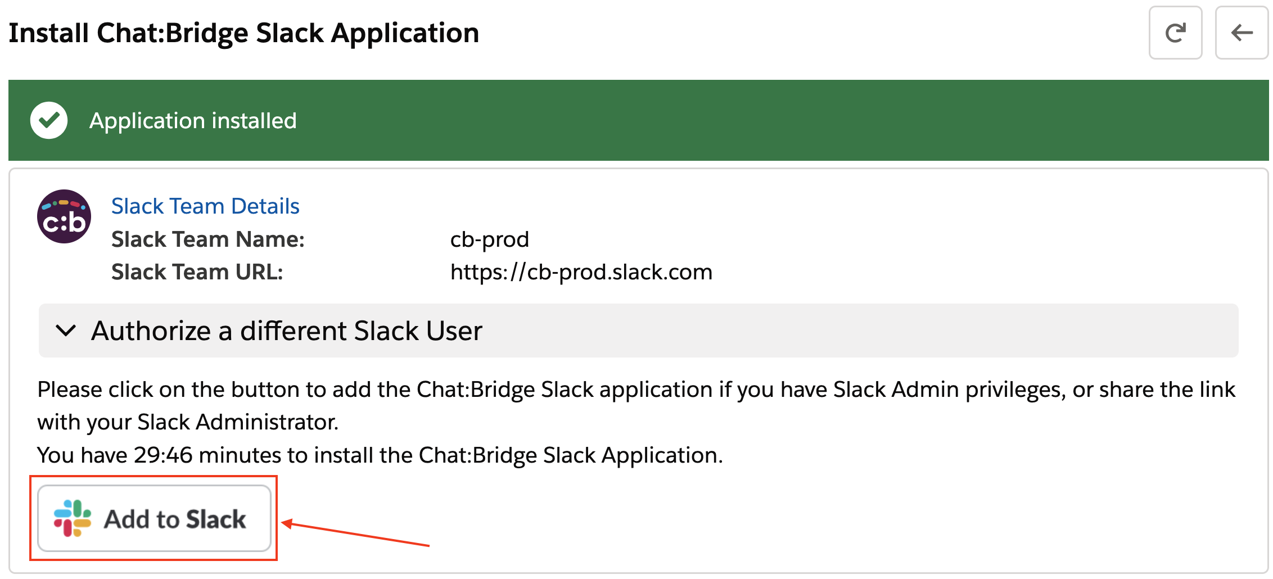
Task: Click the Slack Admin privileges instruction sentence
Action: coord(635,390)
